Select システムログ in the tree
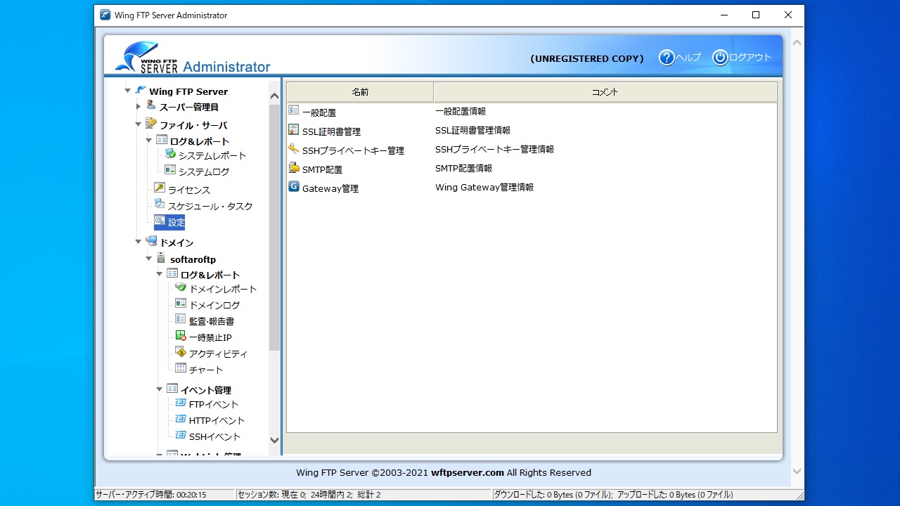The image size is (900, 506). point(204,171)
